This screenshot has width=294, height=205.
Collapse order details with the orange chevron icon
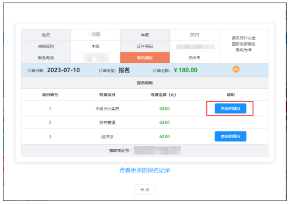[x=236, y=69]
